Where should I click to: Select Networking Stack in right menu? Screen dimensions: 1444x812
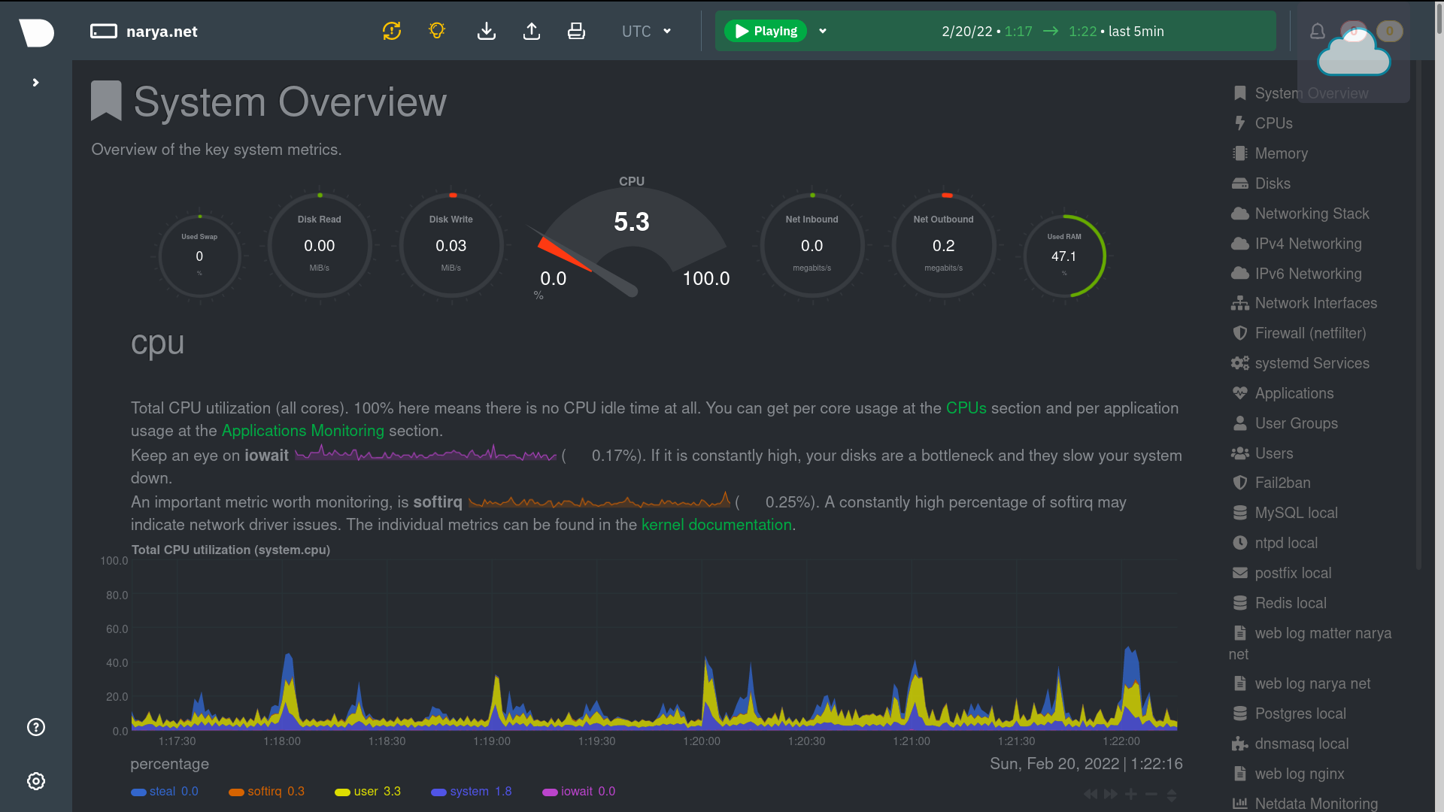coord(1312,214)
